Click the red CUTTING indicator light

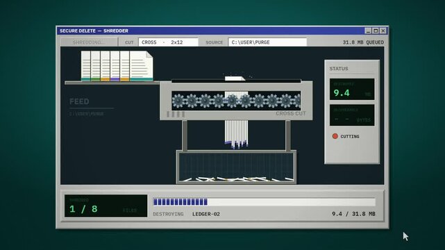click(335, 136)
